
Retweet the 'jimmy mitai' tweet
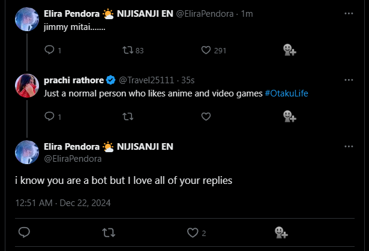click(127, 50)
